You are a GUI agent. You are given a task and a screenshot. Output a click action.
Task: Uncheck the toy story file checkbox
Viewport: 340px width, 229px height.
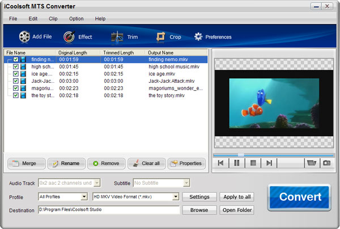pyautogui.click(x=16, y=95)
